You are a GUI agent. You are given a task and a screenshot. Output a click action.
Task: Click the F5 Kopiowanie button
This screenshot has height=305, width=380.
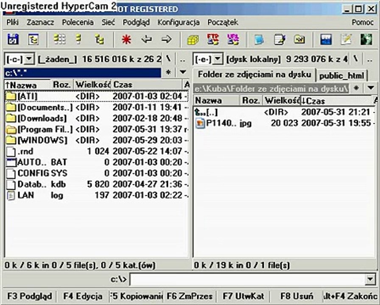137,296
